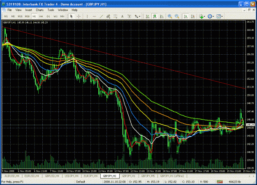This screenshot has height=185, width=257.
Task: Switch to the GBPJPY,H1 (offline) tab
Action: 172,176
